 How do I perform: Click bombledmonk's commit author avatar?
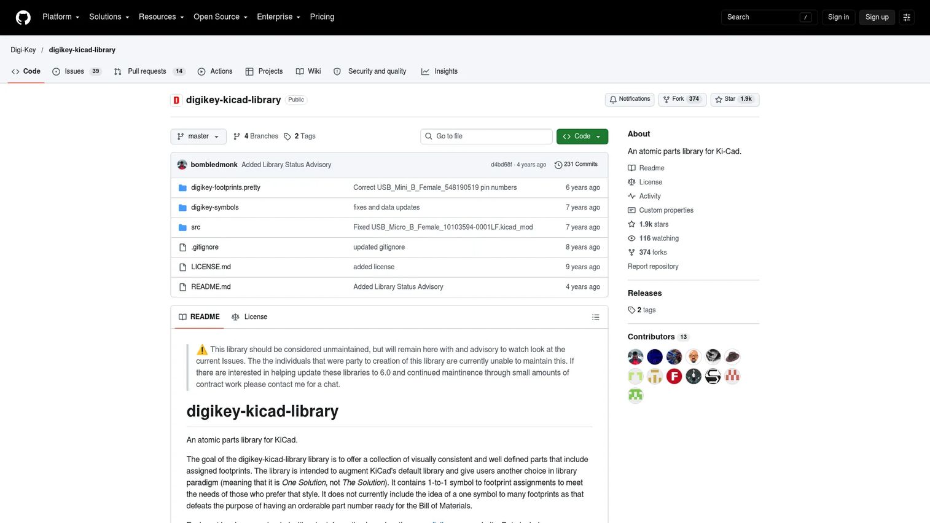pos(182,165)
